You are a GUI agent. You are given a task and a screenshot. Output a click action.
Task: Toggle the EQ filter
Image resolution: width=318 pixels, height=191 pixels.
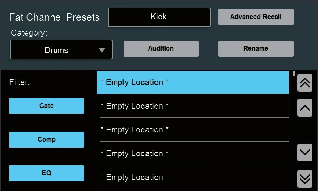click(47, 173)
